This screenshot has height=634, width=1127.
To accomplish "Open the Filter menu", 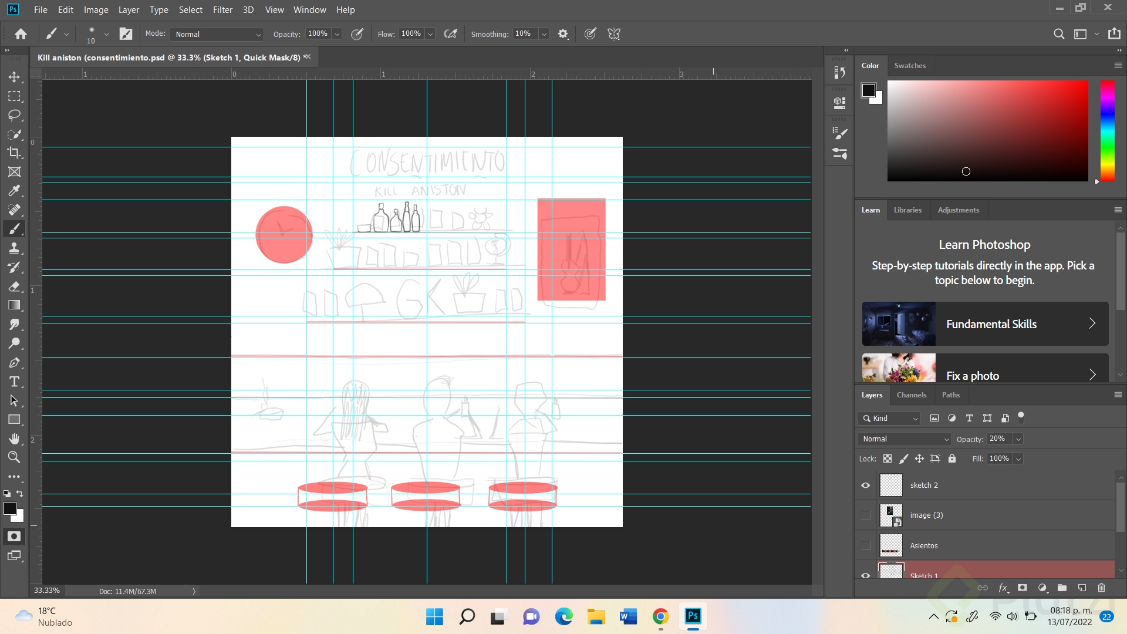I will (222, 10).
